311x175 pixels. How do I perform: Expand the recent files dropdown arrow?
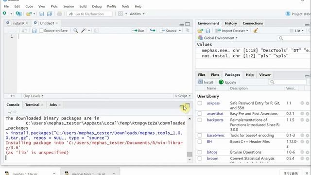pyautogui.click(x=34, y=14)
